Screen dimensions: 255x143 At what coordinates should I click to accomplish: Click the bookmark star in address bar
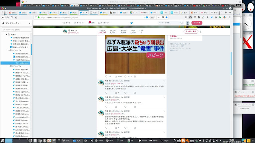coord(167,17)
